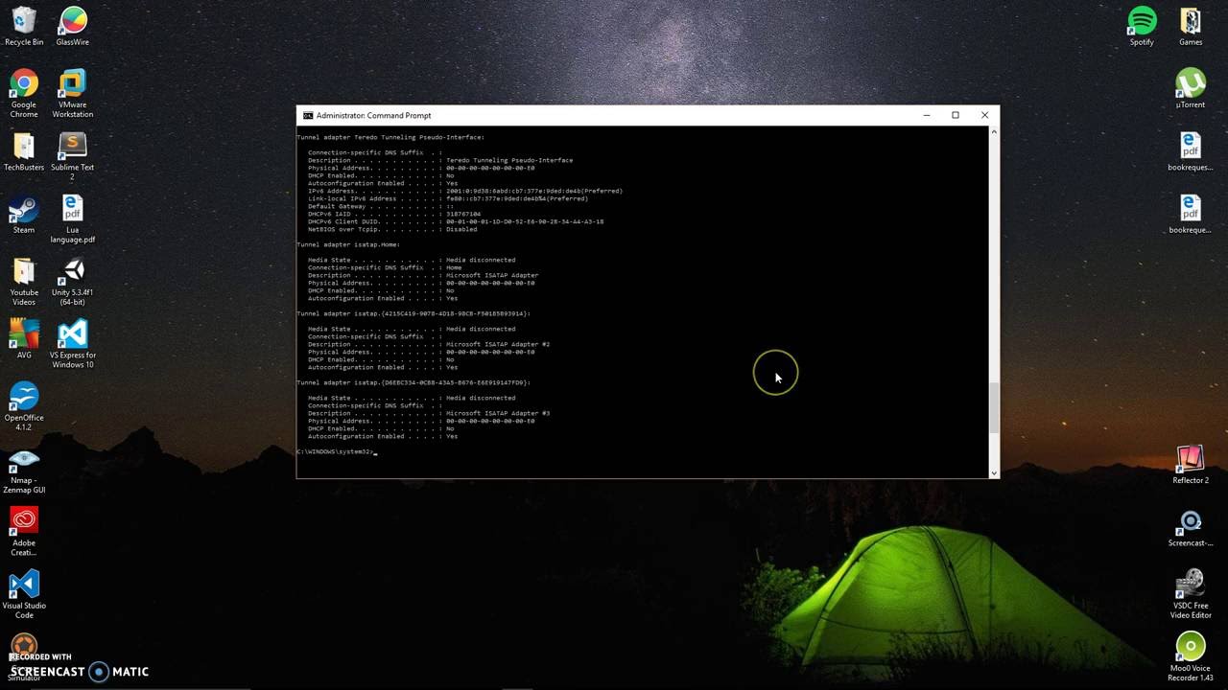The height and width of the screenshot is (690, 1228).
Task: Launch GlassWire
Action: click(x=72, y=21)
